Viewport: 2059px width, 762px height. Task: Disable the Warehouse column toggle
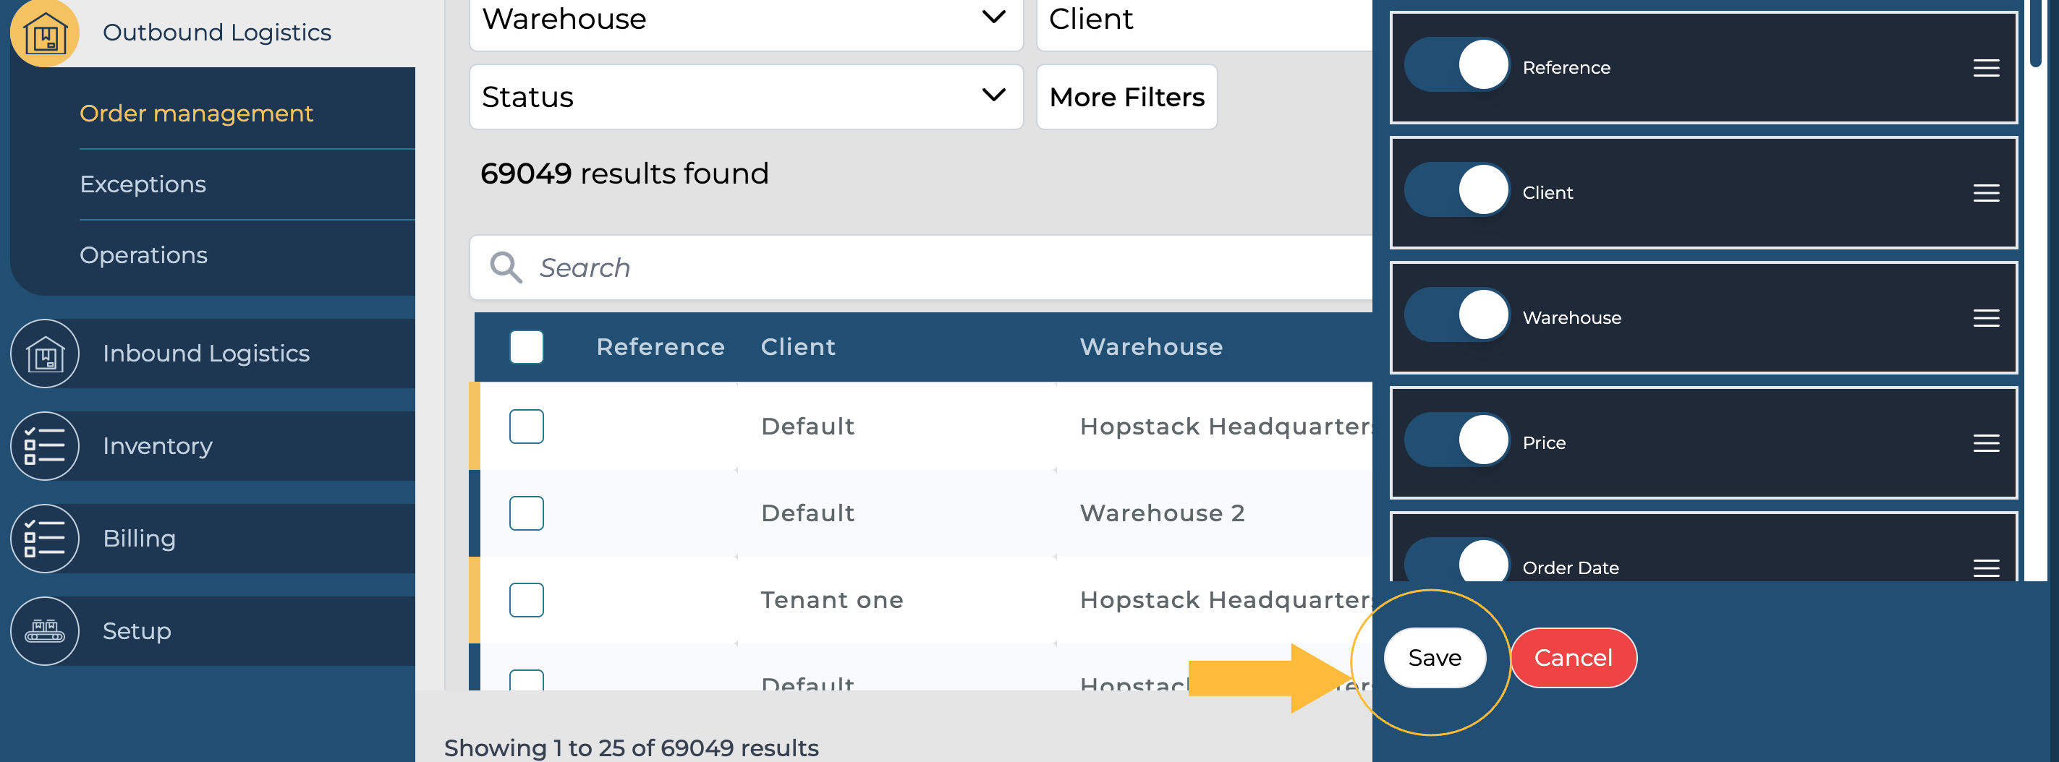coord(1456,315)
